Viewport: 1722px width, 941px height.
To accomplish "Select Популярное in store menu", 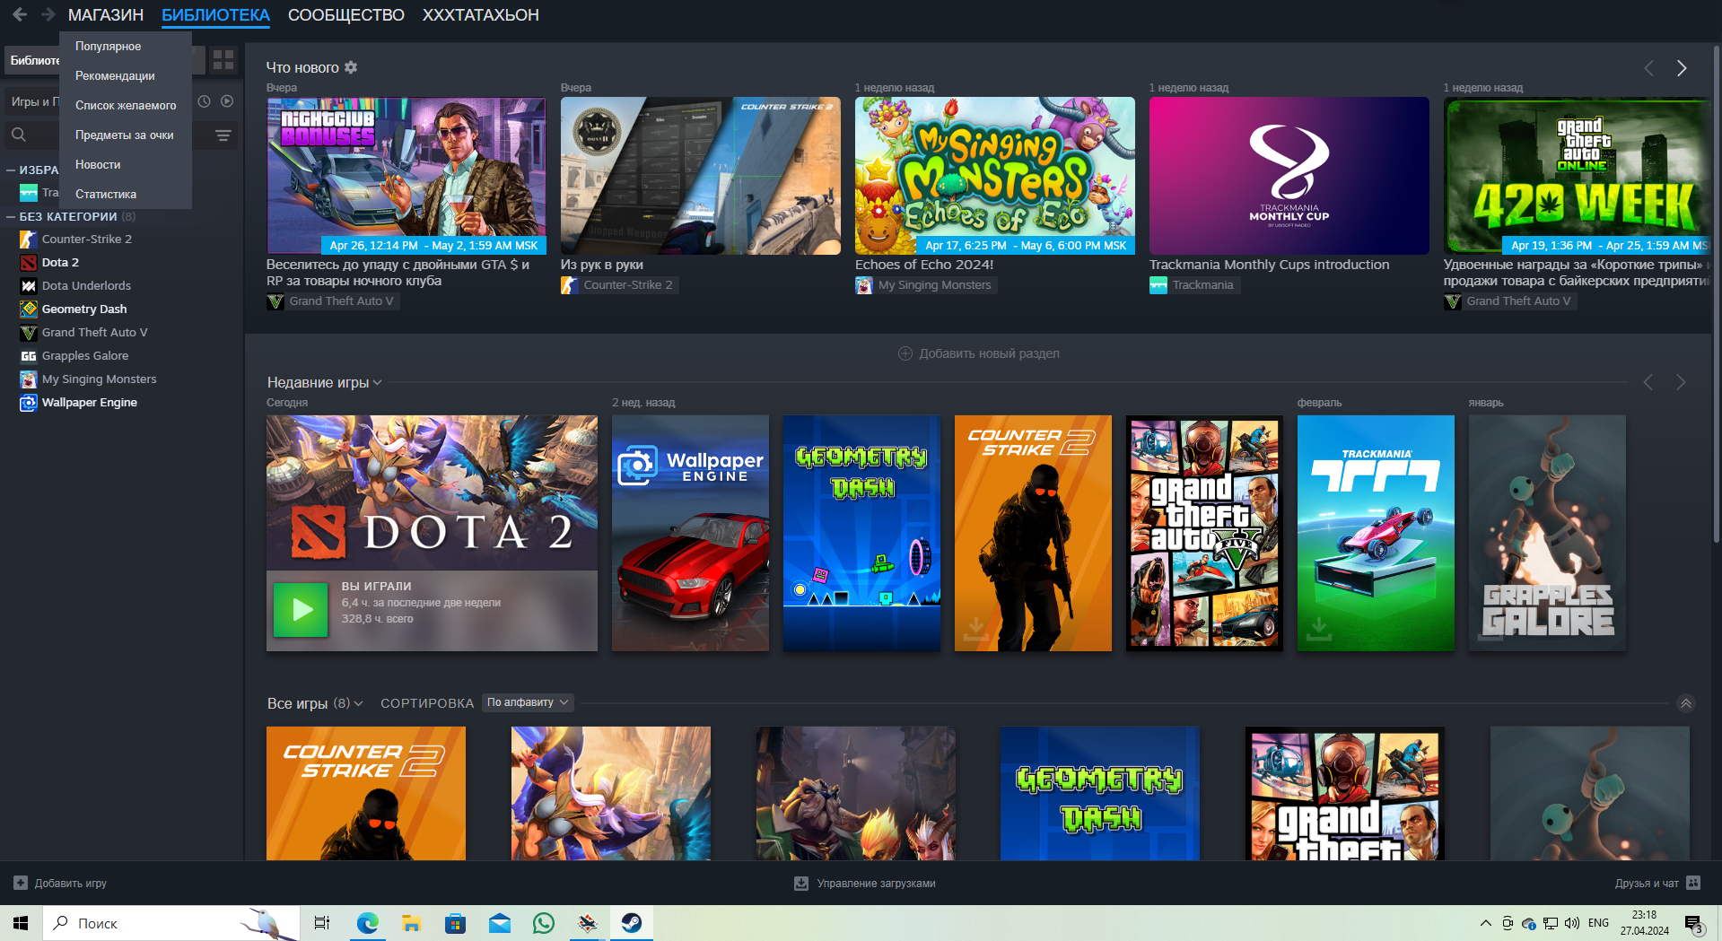I will tap(126, 46).
